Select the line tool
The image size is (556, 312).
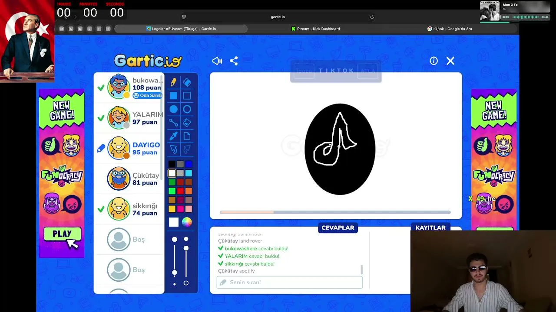click(x=173, y=123)
